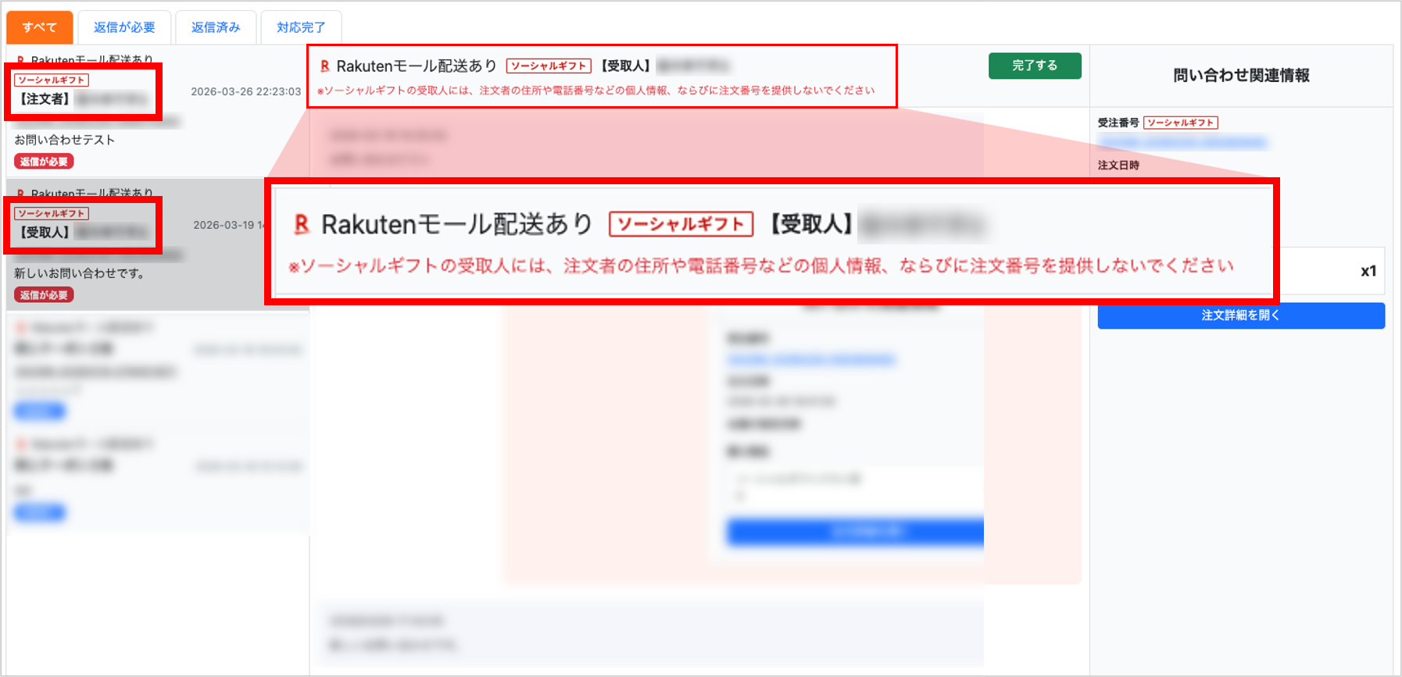Screen dimensions: 1402x677
Task: Click the 新しいお問い合わせです。 message preview
Action: point(80,273)
